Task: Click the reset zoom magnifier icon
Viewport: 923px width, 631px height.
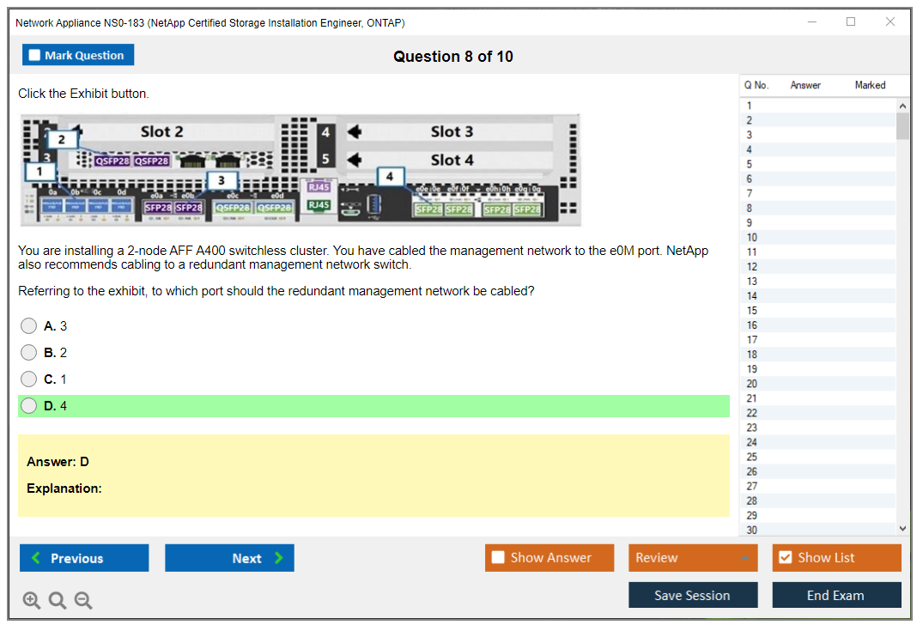Action: click(58, 601)
